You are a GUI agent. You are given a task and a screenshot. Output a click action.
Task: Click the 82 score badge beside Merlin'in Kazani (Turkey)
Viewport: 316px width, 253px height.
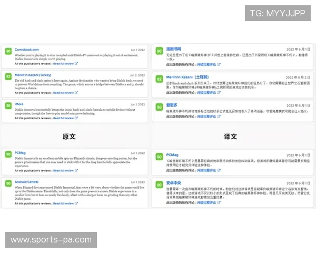click(x=8, y=76)
